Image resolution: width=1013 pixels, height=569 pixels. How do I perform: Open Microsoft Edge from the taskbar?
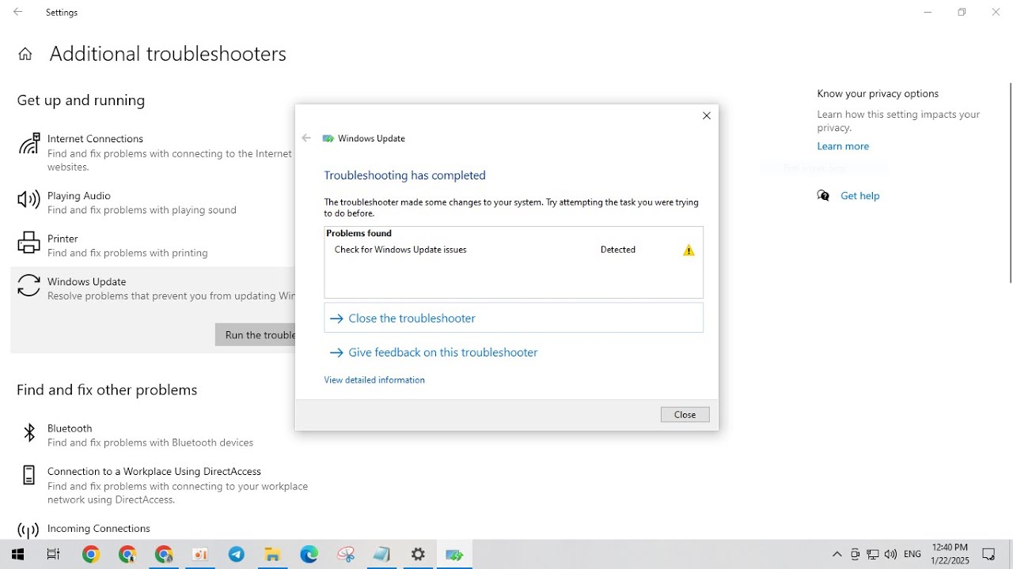[x=309, y=555]
